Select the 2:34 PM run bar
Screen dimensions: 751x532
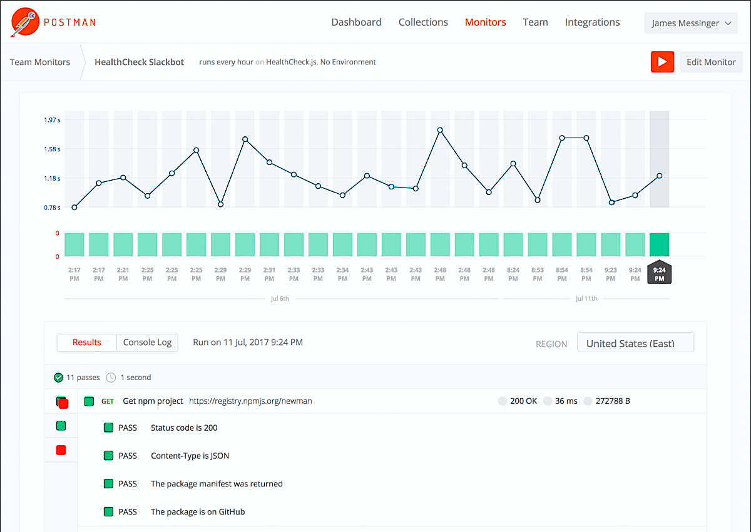coord(342,244)
